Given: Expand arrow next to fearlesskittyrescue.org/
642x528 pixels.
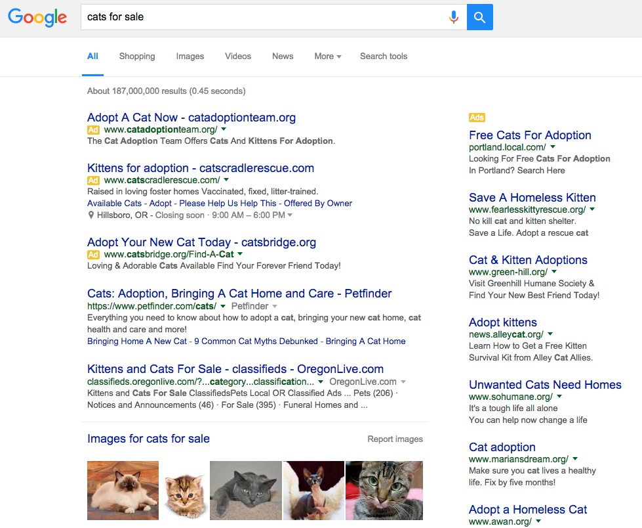Looking at the screenshot, I should click(592, 209).
